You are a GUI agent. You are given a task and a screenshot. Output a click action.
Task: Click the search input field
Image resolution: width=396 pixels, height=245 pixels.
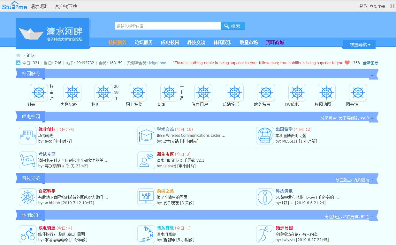(168, 26)
